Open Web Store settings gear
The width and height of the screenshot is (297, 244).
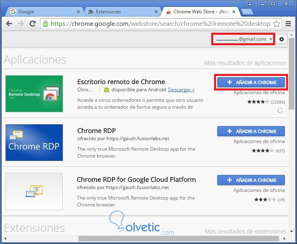282,39
